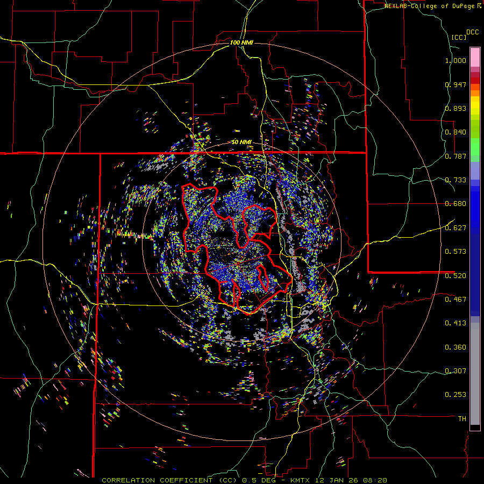
Task: Select the 0.520 scale value
Action: (x=455, y=275)
